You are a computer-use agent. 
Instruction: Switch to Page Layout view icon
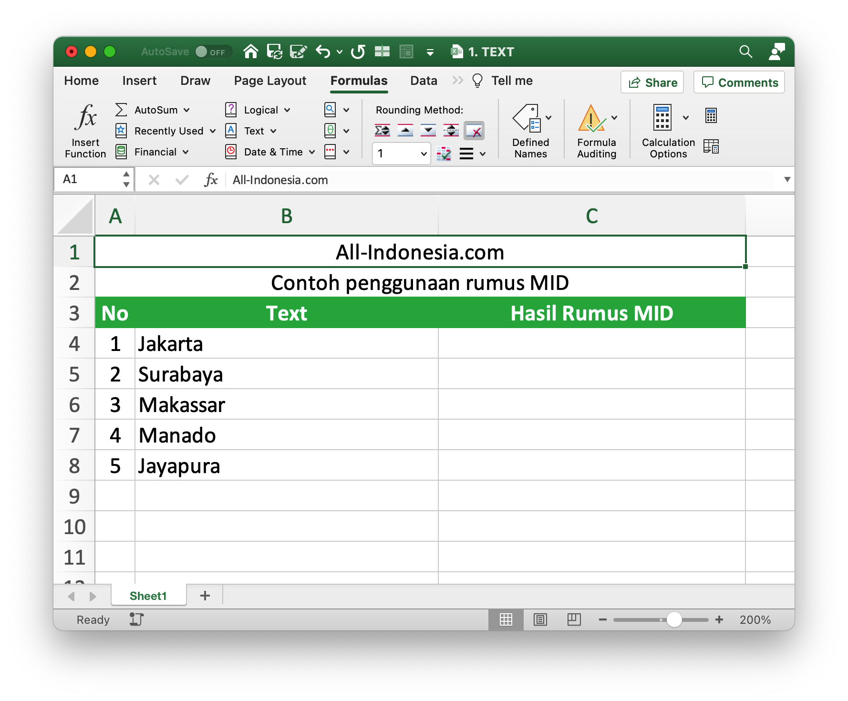tap(540, 619)
